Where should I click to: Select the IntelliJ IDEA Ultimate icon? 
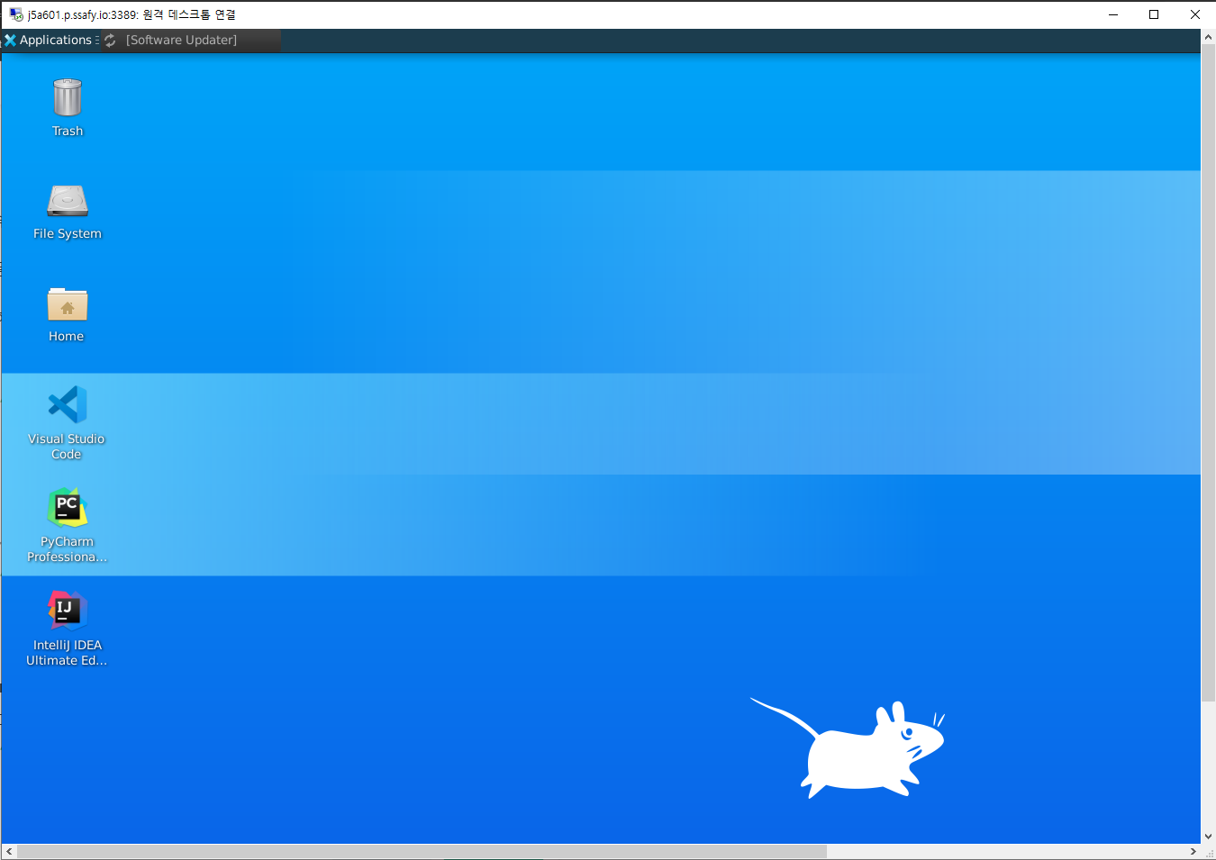(x=68, y=611)
